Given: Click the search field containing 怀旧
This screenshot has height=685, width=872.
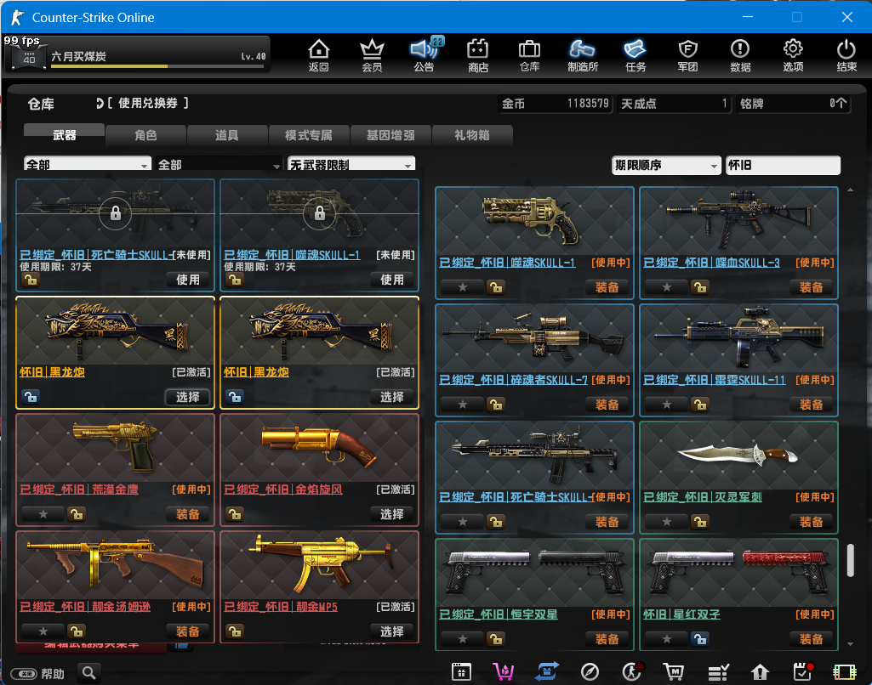Looking at the screenshot, I should tap(783, 165).
